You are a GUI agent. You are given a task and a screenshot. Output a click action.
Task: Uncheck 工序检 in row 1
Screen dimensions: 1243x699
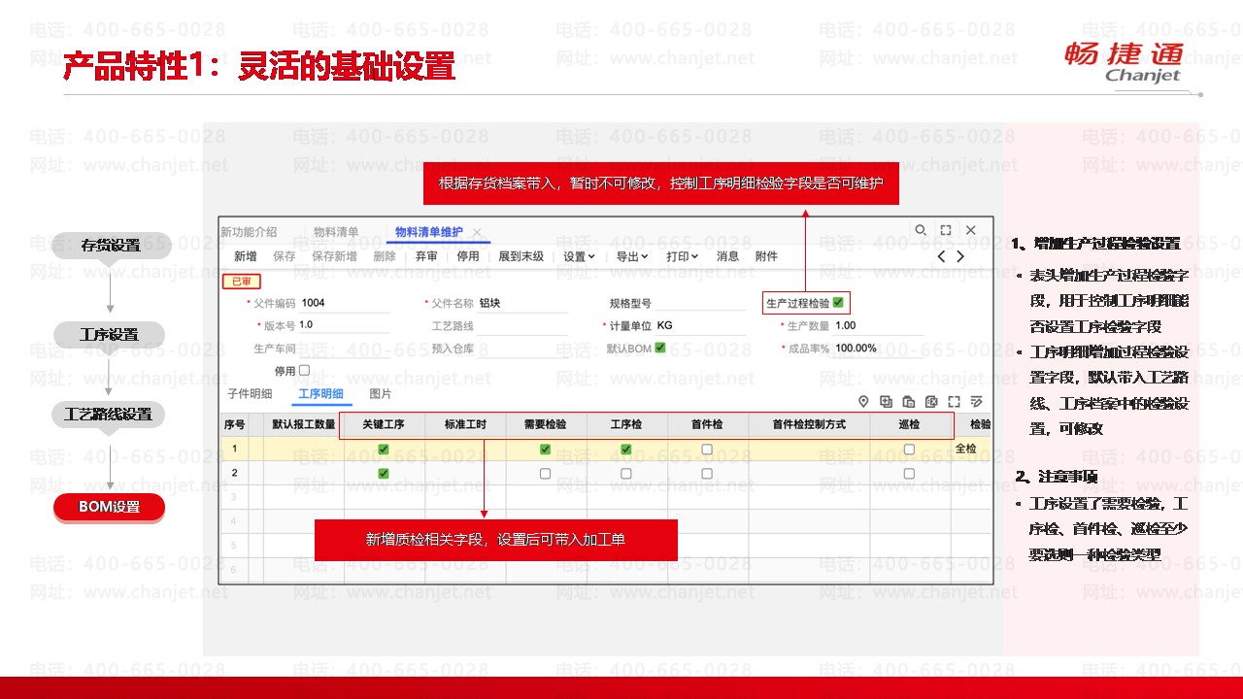pyautogui.click(x=625, y=449)
